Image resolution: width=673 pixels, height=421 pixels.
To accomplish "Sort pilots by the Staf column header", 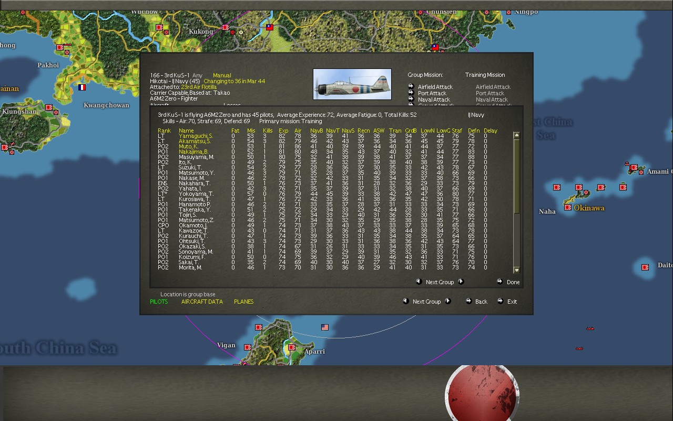I will tap(457, 131).
